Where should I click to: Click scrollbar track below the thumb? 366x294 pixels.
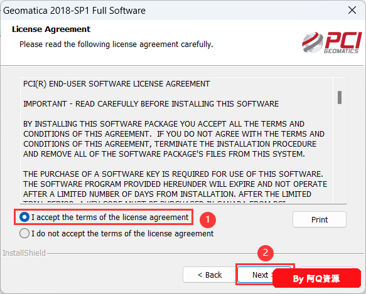coord(340,154)
